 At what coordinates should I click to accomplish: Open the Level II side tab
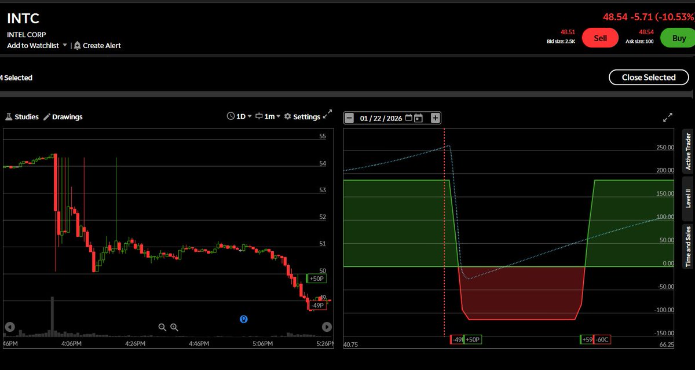(x=688, y=198)
